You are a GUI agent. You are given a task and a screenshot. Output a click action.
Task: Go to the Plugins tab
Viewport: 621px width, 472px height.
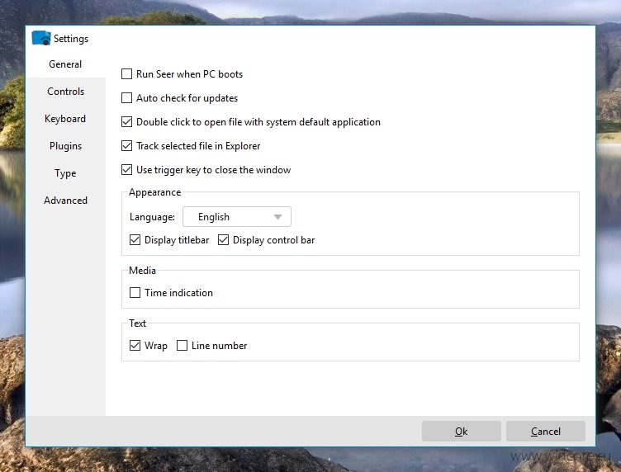(x=65, y=146)
